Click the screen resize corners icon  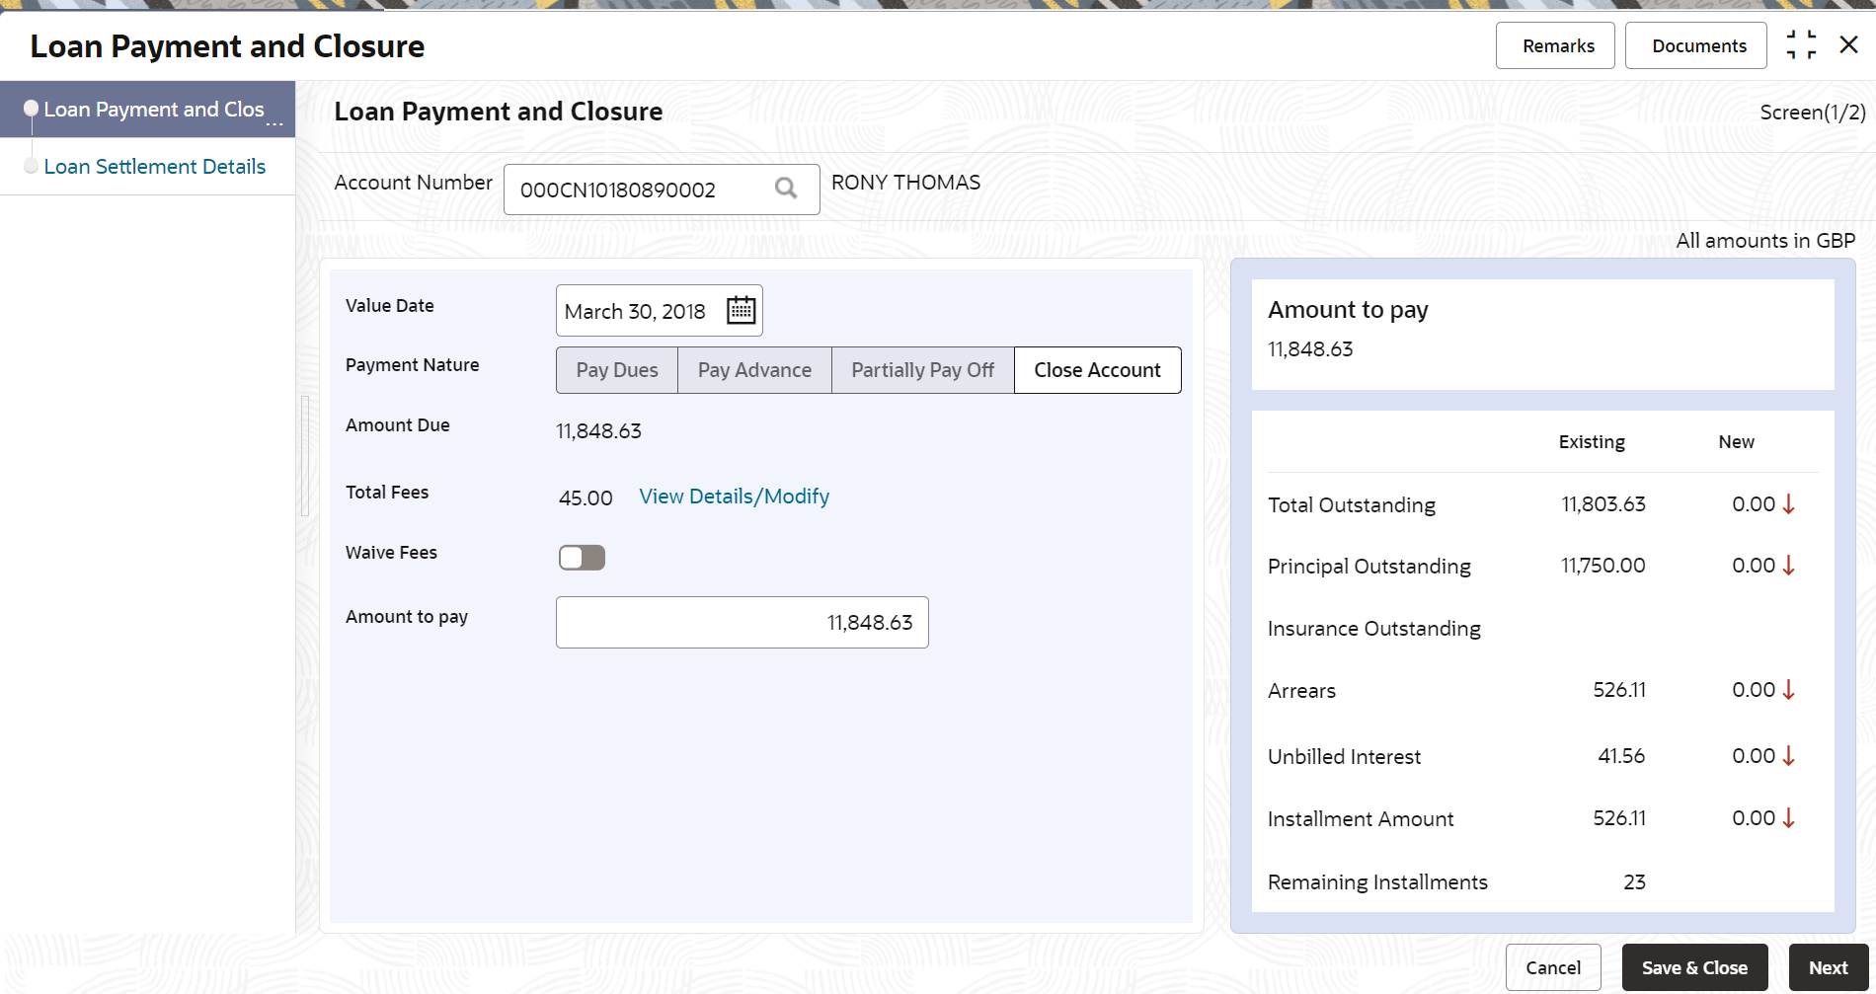tap(1801, 44)
